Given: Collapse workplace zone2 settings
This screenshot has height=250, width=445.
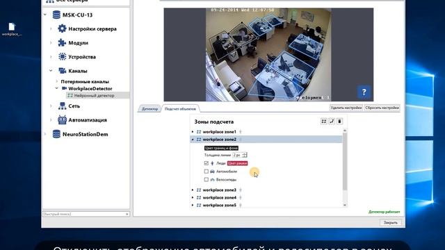Looking at the screenshot, I should 193,140.
